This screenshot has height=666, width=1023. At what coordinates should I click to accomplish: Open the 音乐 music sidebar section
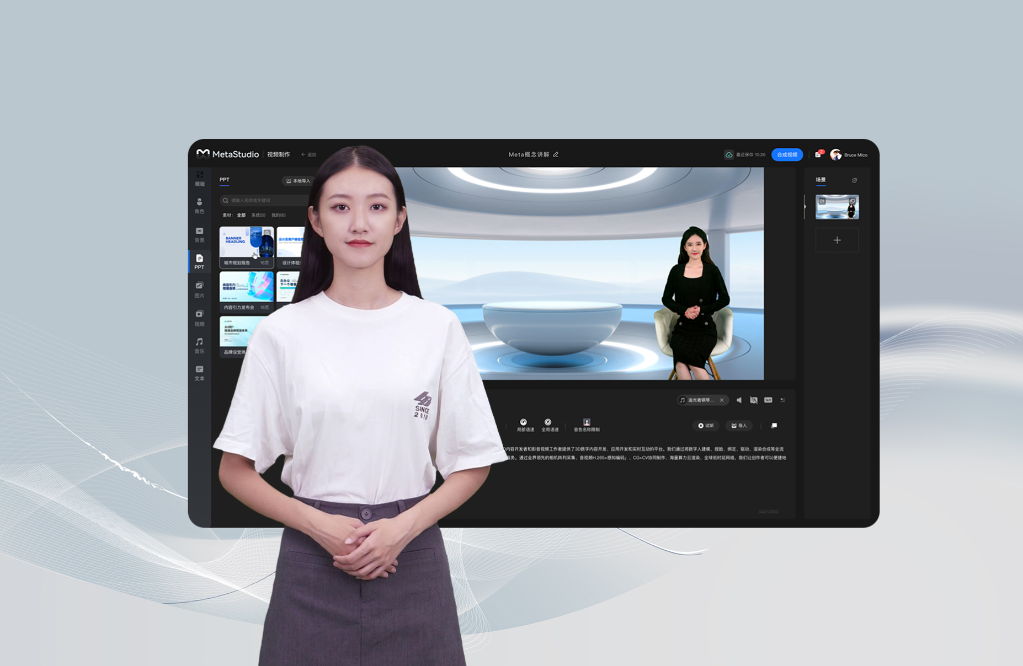[200, 346]
